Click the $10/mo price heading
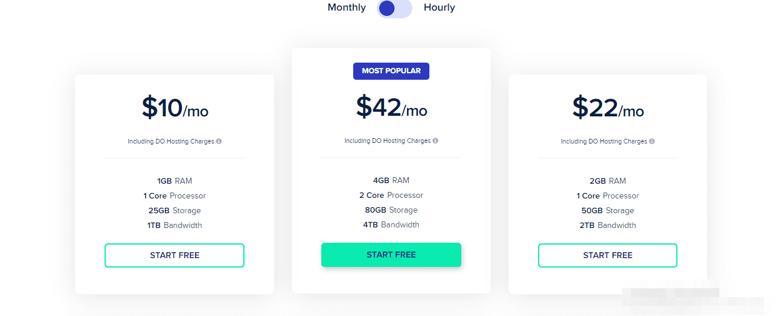This screenshot has width=782, height=316. click(175, 109)
